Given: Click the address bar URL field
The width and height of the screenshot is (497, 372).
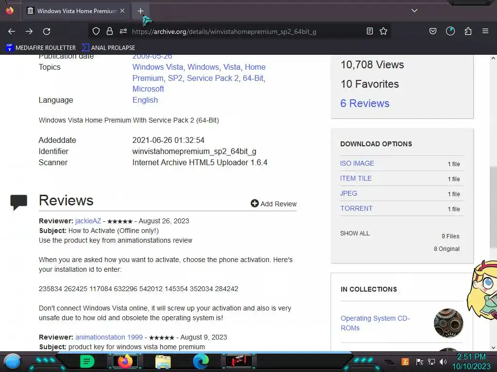Looking at the screenshot, I should [224, 31].
